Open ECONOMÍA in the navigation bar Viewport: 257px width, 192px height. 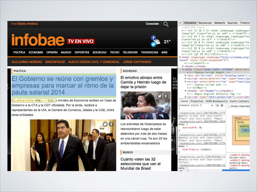click(36, 52)
